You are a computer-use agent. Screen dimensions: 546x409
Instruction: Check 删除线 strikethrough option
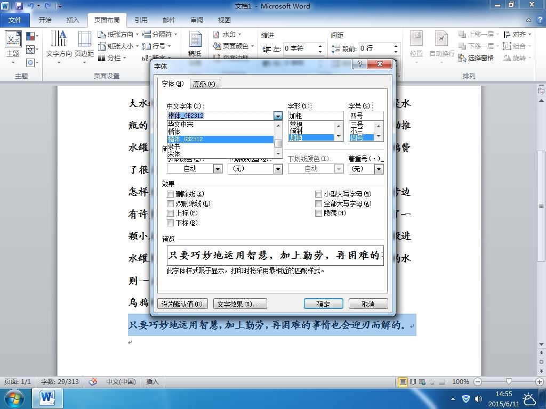click(x=170, y=194)
